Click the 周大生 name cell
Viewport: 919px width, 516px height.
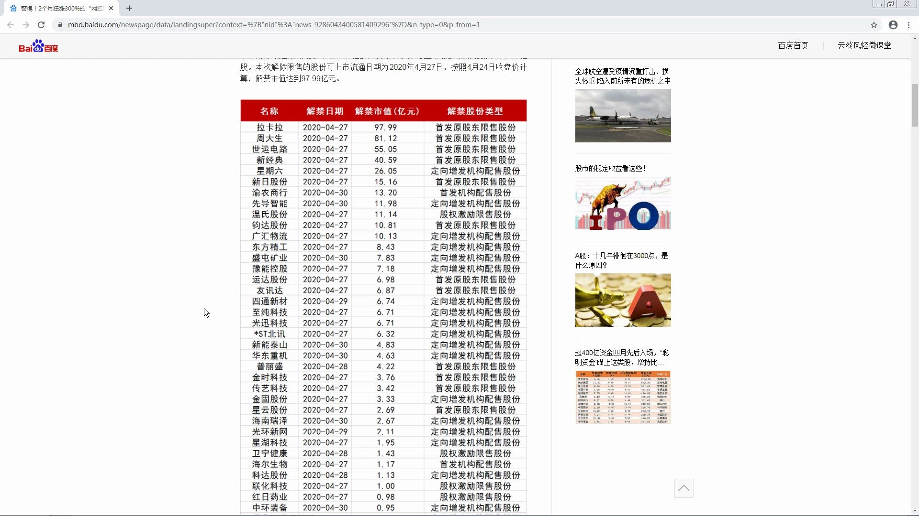pyautogui.click(x=269, y=138)
